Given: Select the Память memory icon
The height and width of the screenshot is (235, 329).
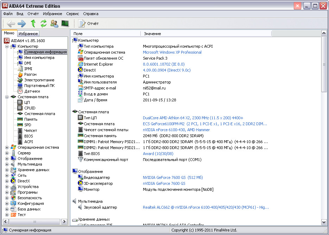Looking at the screenshot, I should (x=20, y=119).
